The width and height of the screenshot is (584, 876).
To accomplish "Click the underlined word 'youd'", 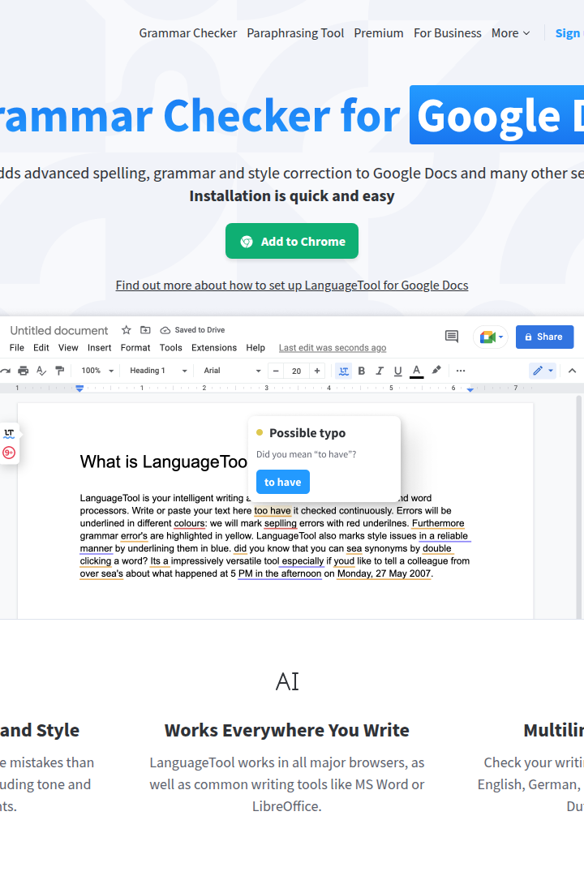I will coord(344,561).
